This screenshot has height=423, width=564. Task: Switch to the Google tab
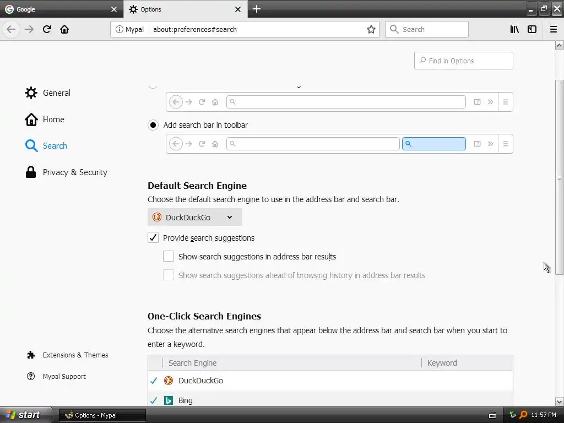coord(62,9)
